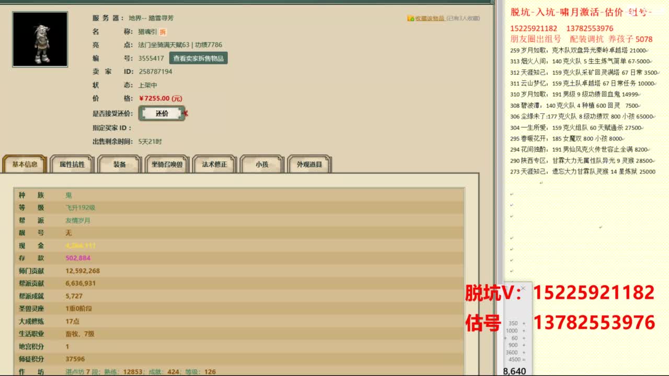Image resolution: width=669 pixels, height=376 pixels.
Task: Click the deposit value 502,884
Action: tap(78, 258)
